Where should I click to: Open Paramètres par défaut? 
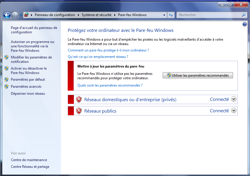point(28,80)
